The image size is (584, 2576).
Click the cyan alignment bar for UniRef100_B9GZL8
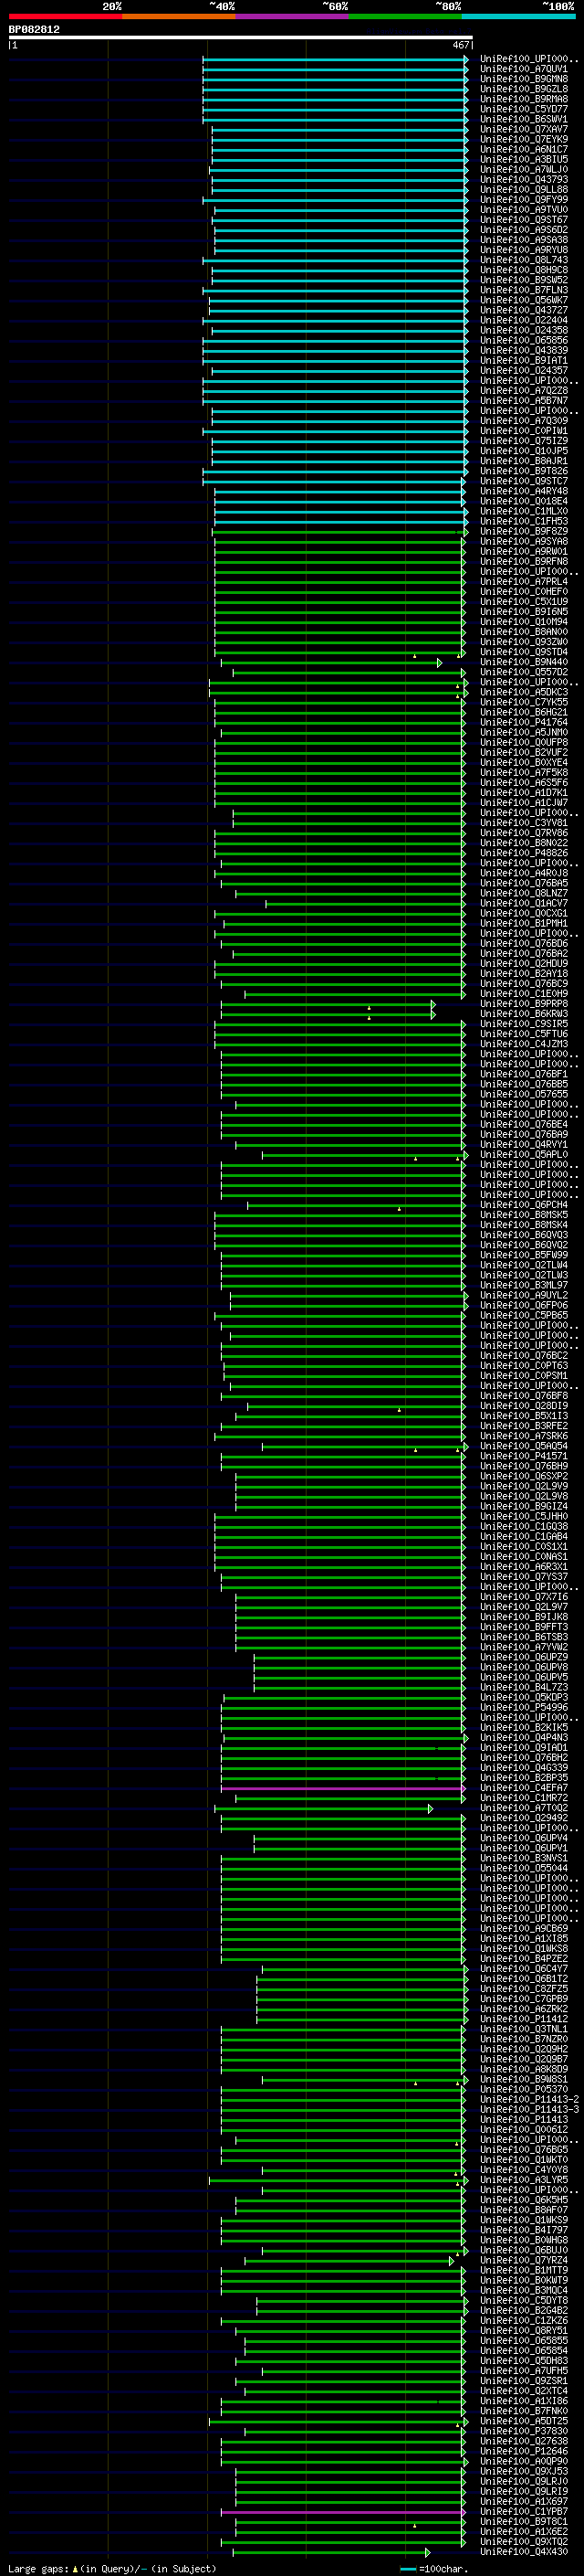coord(336,89)
